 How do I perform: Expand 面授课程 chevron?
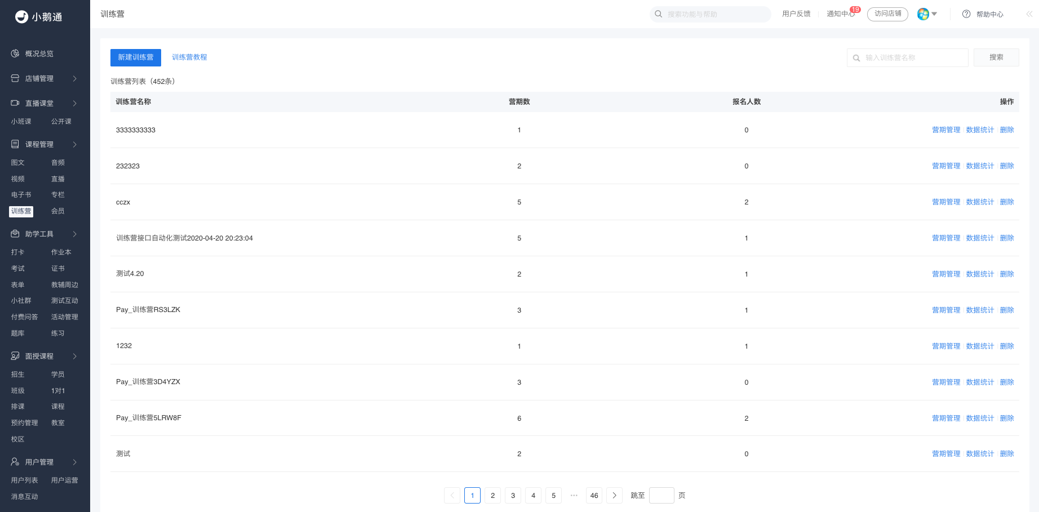[x=74, y=356]
